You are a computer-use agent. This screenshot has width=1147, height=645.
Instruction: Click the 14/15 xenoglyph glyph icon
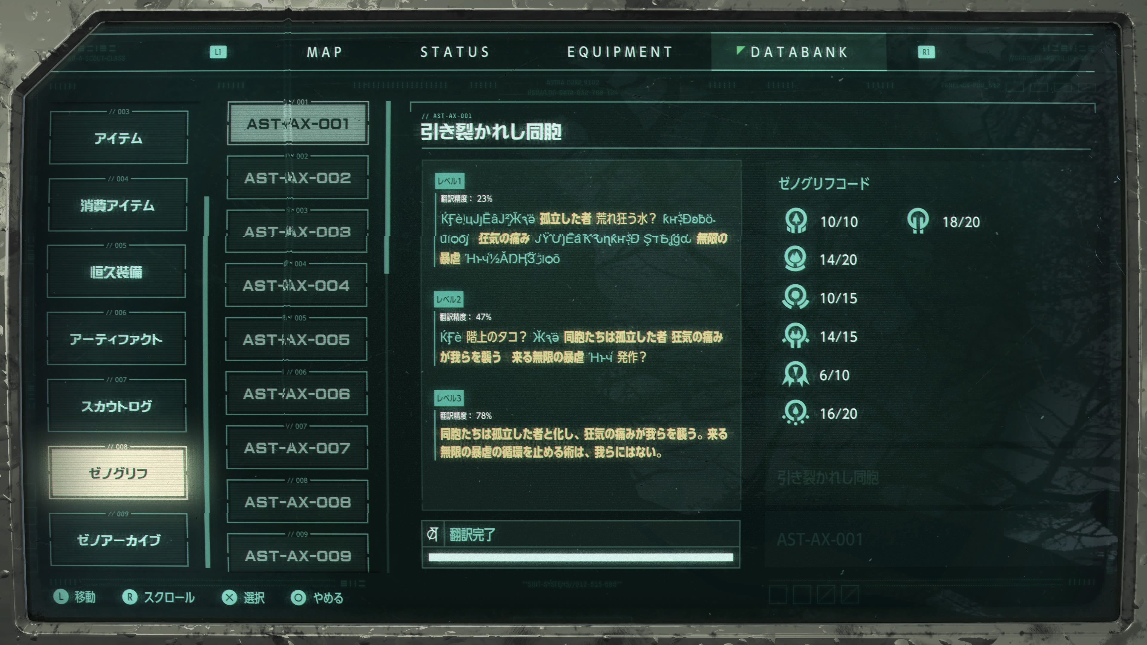pos(795,336)
